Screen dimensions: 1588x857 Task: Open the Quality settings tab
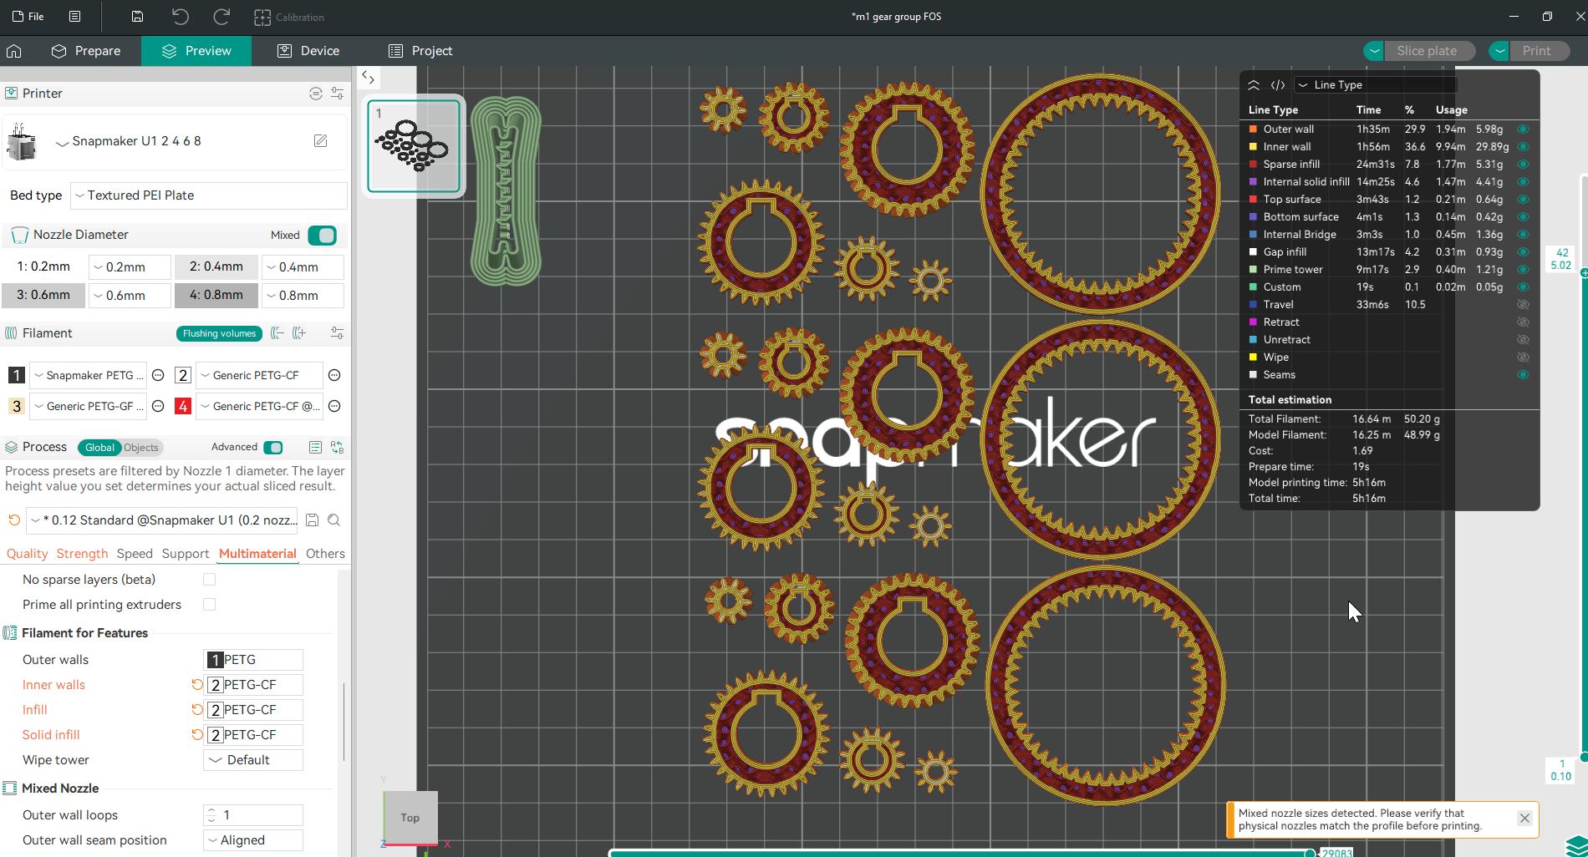[x=27, y=554]
